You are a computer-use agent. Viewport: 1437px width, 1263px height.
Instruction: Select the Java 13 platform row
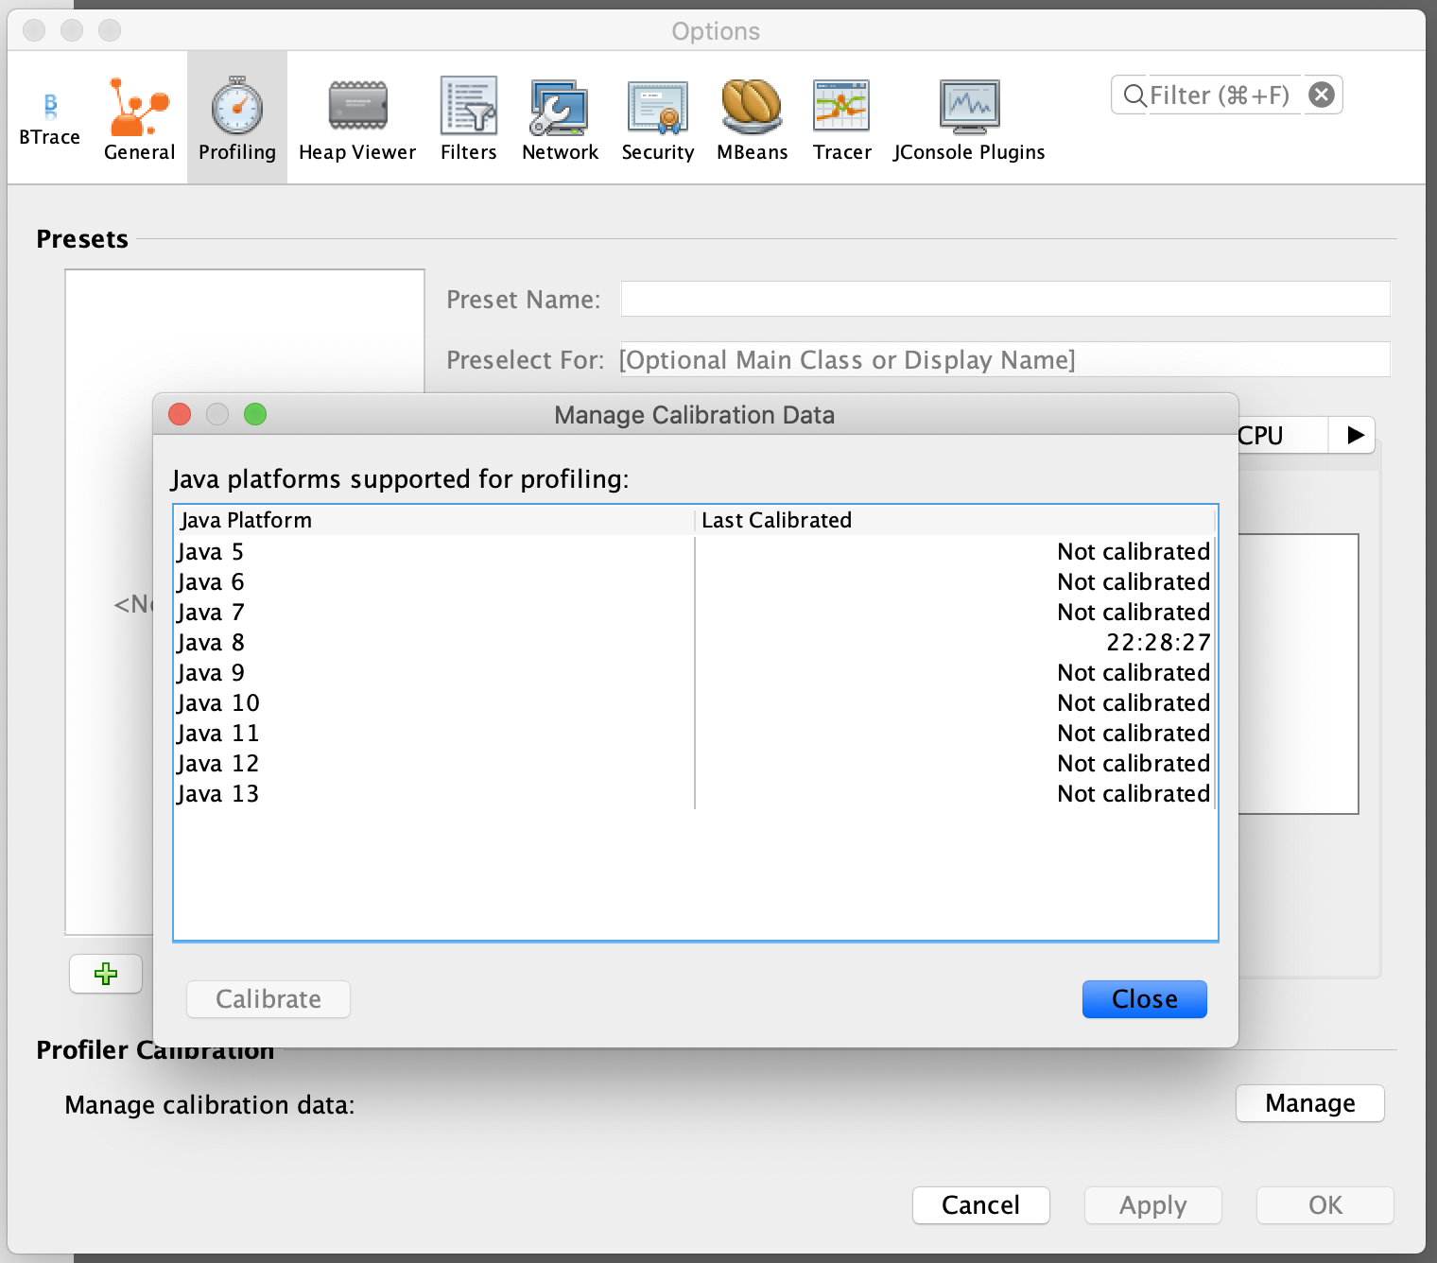click(x=695, y=794)
